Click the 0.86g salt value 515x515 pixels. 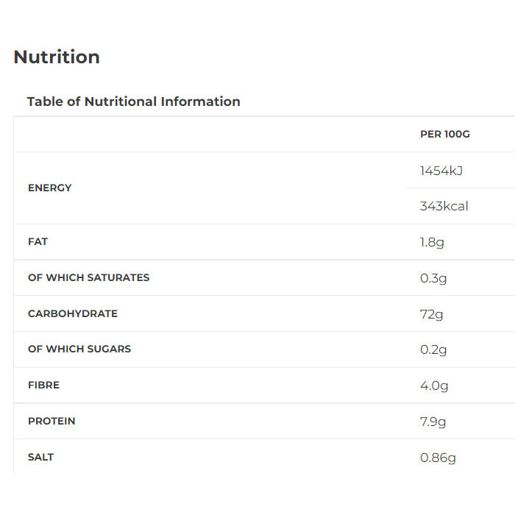pos(438,458)
